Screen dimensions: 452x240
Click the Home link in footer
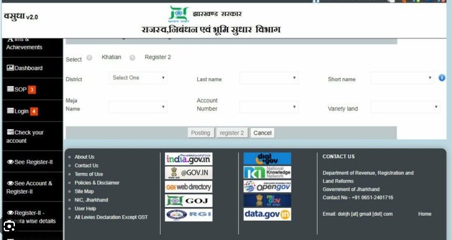425,214
